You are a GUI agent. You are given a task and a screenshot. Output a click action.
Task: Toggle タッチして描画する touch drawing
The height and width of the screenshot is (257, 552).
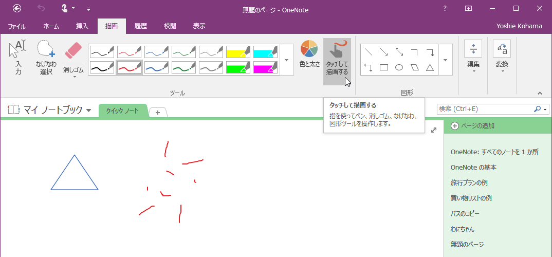click(337, 62)
